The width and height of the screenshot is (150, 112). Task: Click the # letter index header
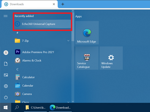tap(17, 33)
